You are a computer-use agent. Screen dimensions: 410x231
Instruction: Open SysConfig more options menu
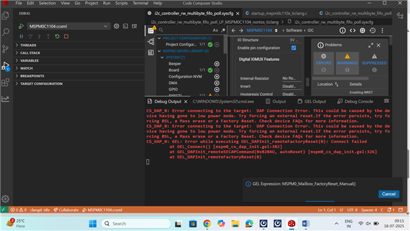coord(382,30)
